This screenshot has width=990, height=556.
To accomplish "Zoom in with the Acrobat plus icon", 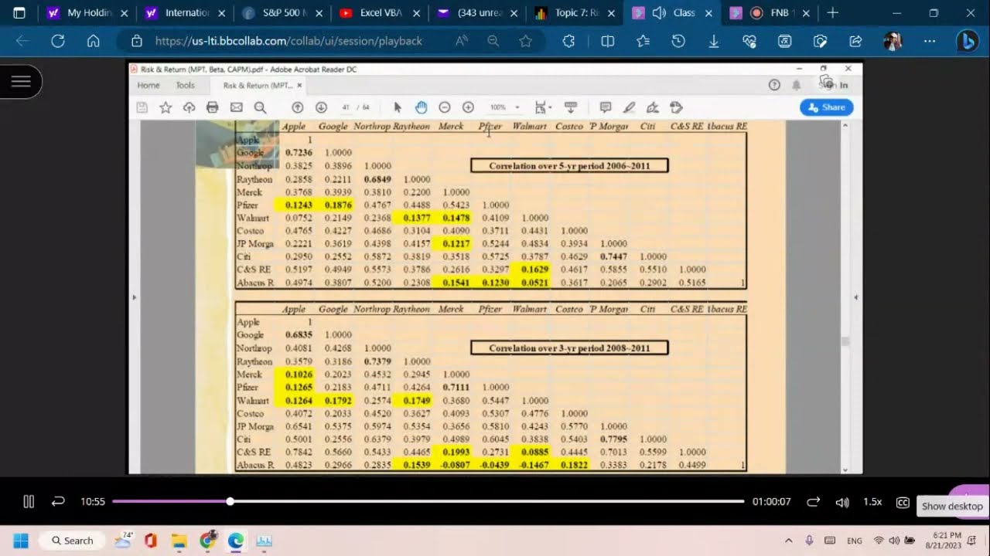I will [x=468, y=107].
